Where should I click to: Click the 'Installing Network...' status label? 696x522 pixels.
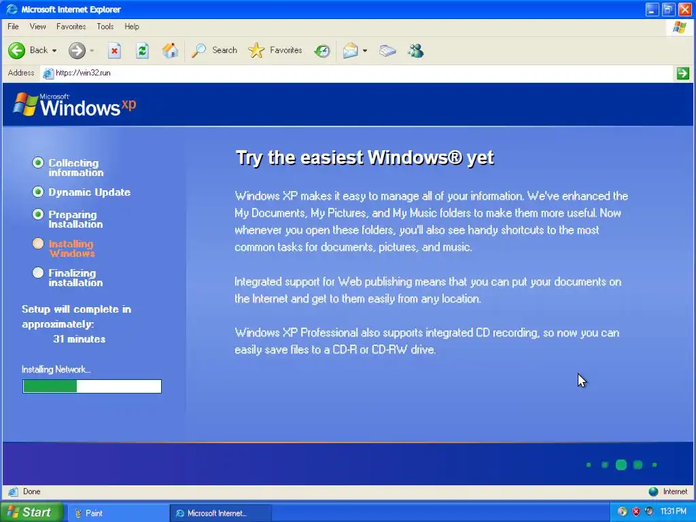click(56, 369)
